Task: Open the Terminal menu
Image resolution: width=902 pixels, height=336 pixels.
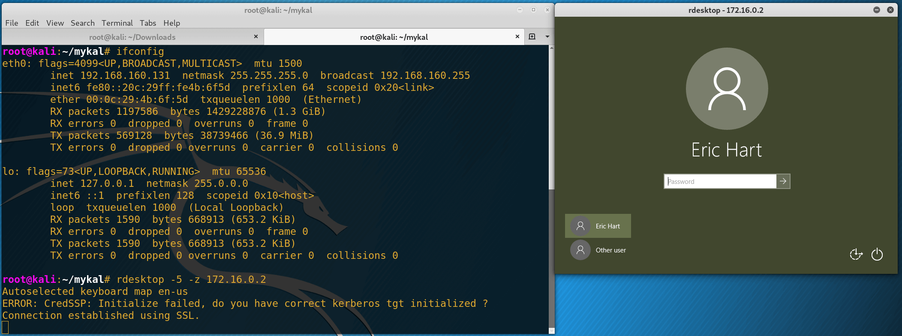Action: [117, 23]
